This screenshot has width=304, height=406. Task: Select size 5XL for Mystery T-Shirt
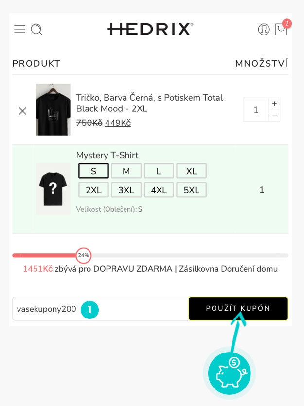tap(192, 190)
